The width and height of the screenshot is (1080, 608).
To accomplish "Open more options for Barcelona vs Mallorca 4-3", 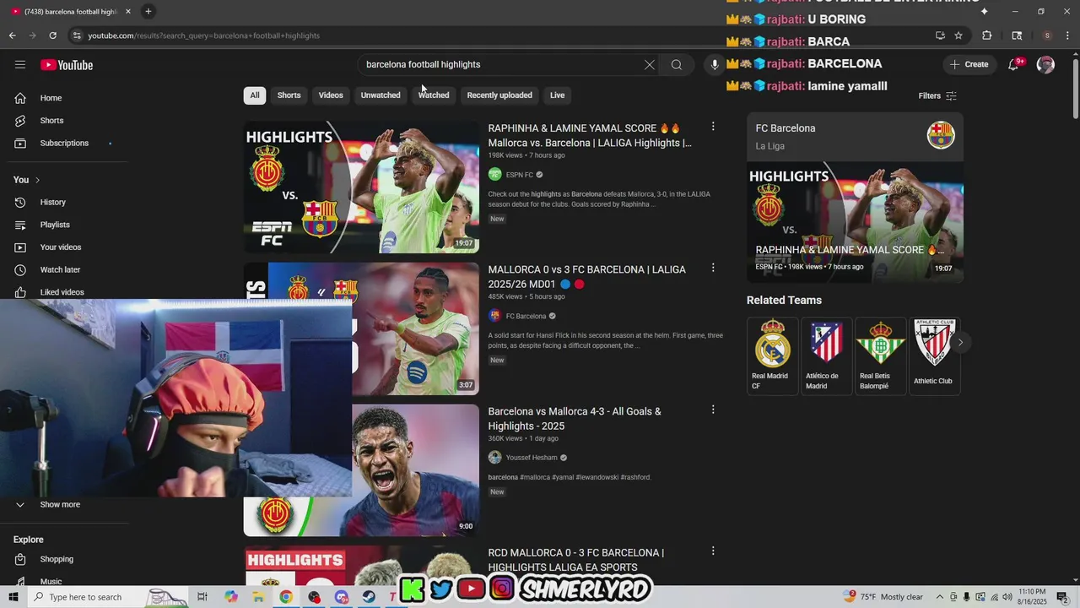I will (713, 410).
